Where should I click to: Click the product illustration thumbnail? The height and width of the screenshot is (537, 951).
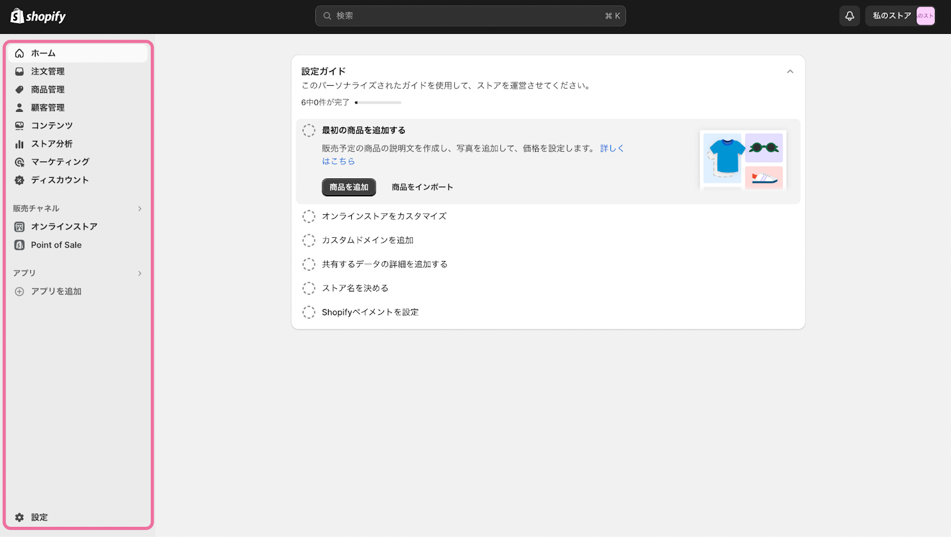tap(743, 160)
